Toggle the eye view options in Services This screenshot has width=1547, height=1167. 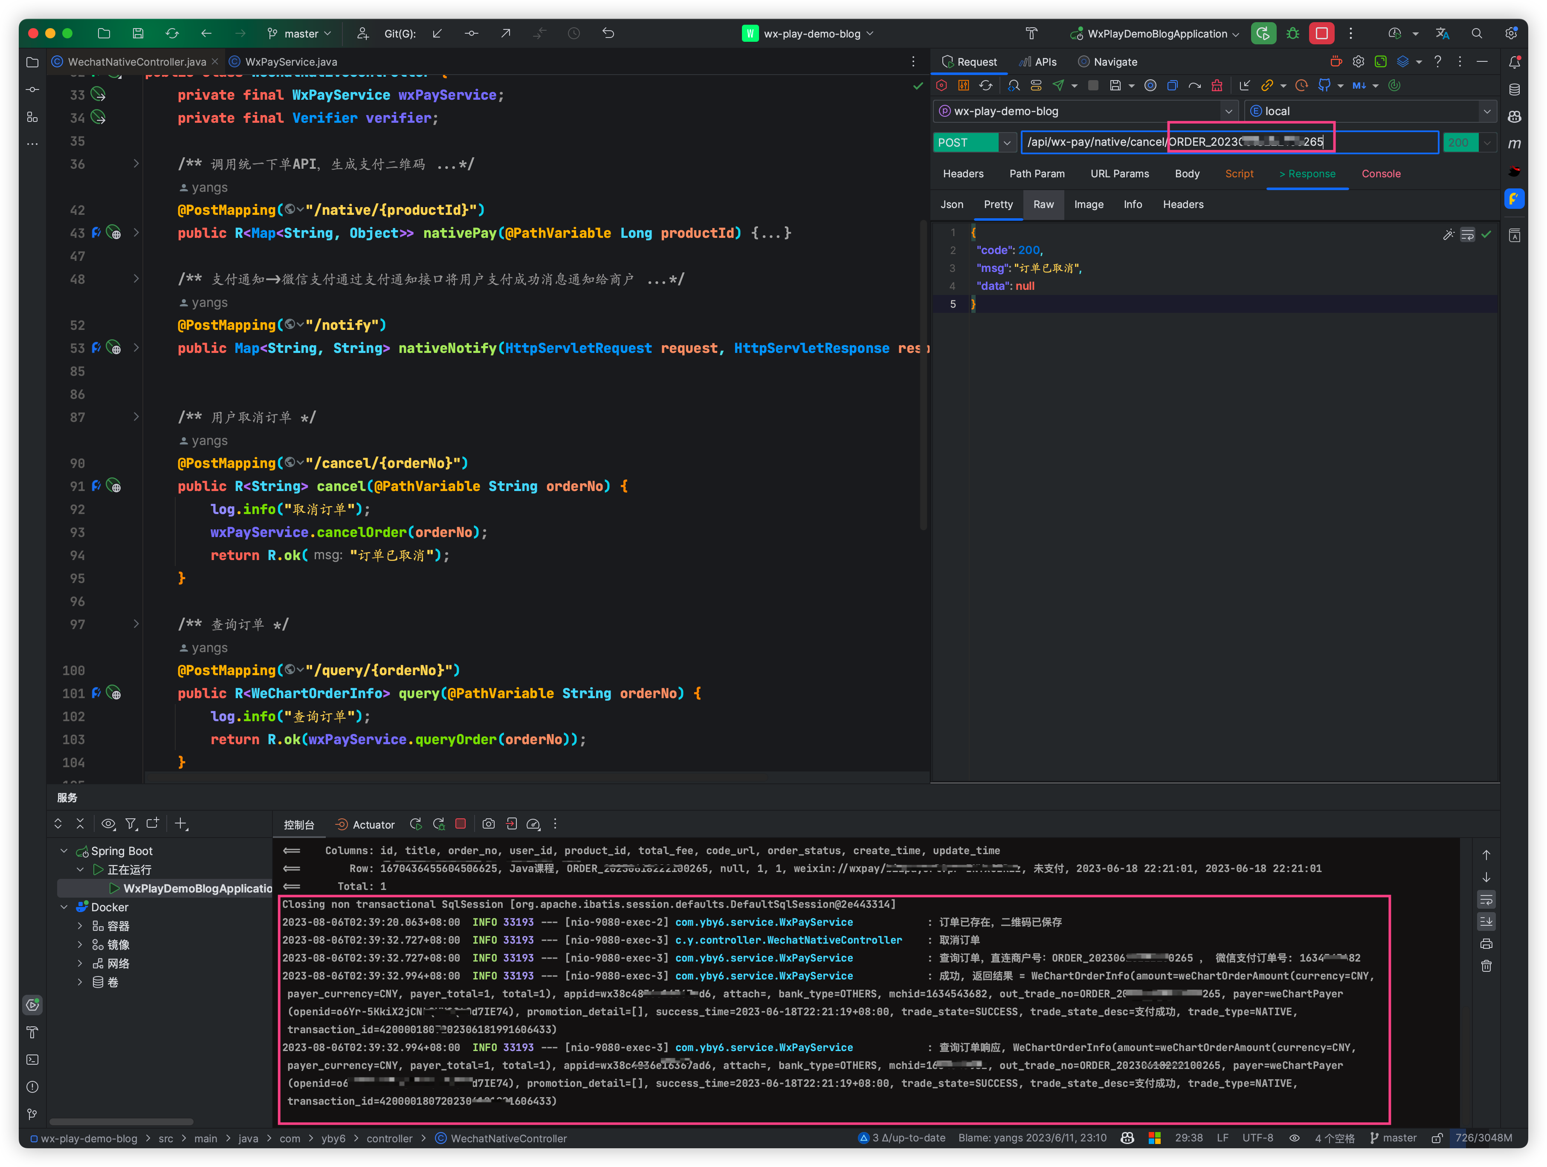pos(108,824)
